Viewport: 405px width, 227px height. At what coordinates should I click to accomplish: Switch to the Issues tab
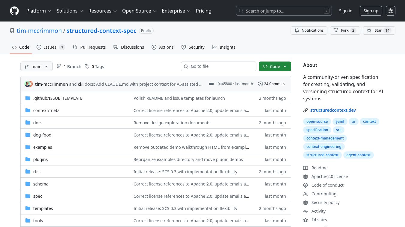[50, 47]
